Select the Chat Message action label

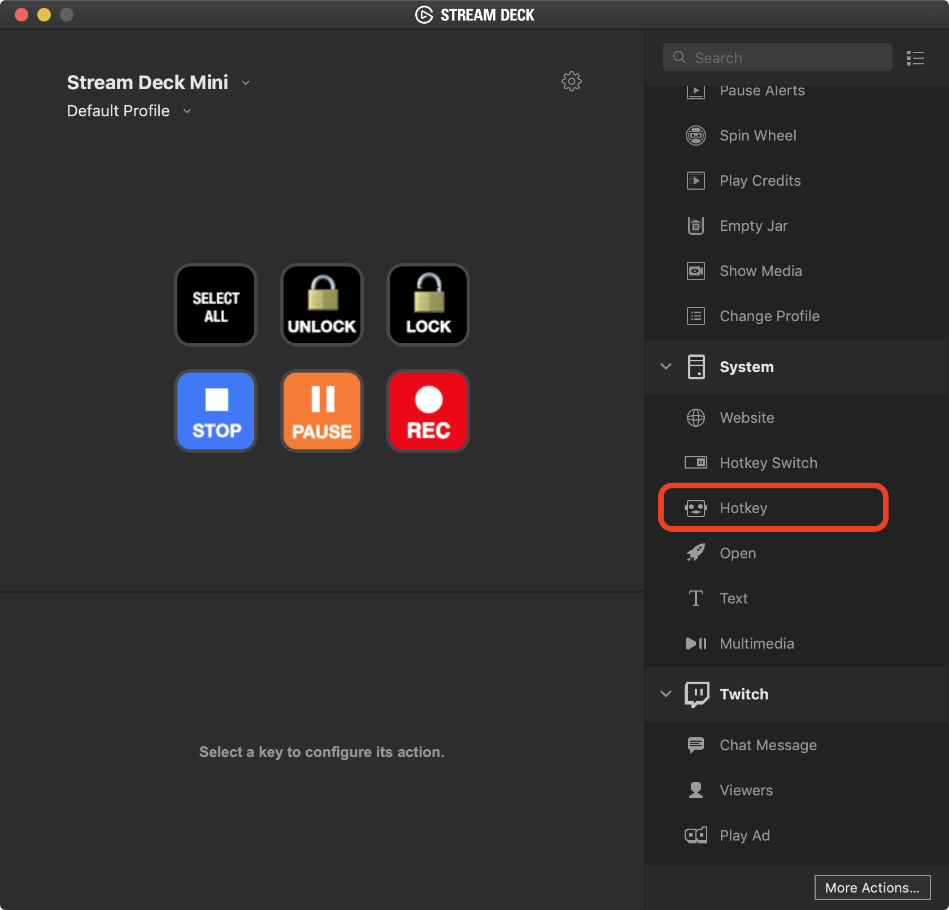768,745
